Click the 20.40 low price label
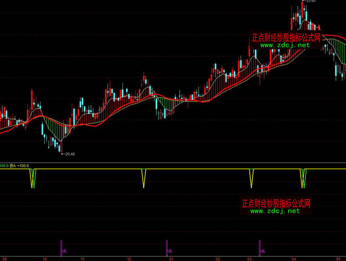Viewport: 346px width, 261px height. [69, 154]
